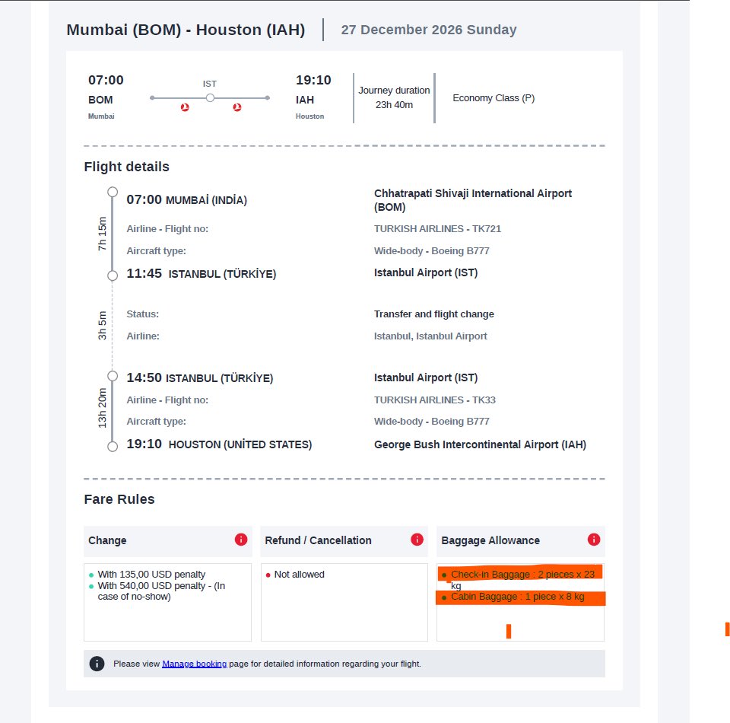Click the Change fare rule header

pyautogui.click(x=167, y=541)
